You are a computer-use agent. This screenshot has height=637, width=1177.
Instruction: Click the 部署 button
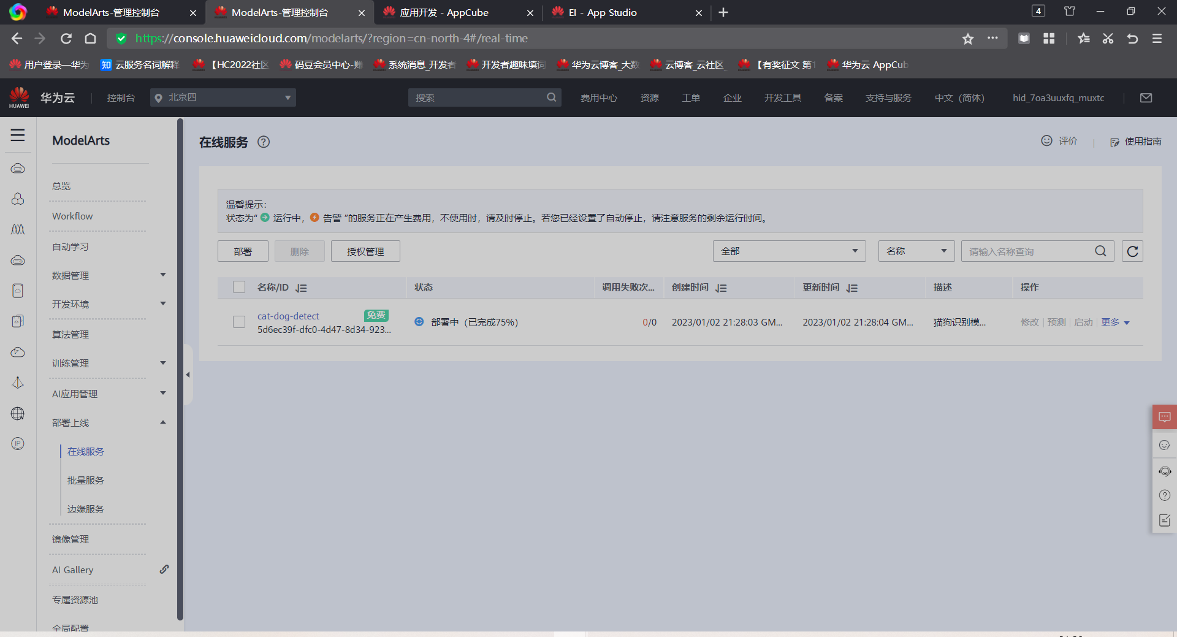coord(243,251)
